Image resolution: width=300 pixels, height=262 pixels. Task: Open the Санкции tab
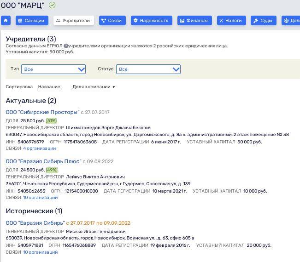pyautogui.click(x=32, y=21)
